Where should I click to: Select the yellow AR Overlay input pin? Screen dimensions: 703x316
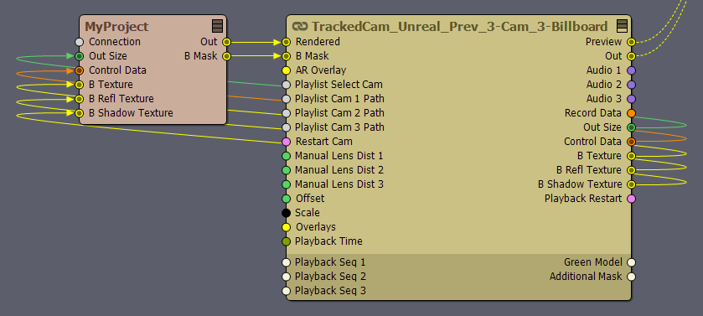point(286,70)
